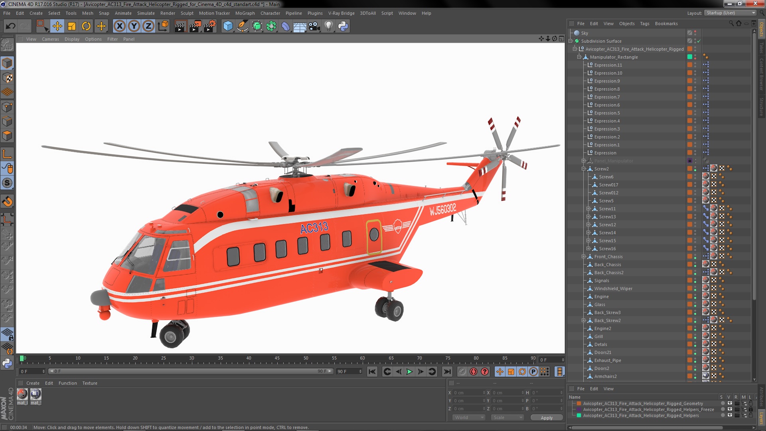Expand the Screw11 tree node
The image size is (766, 431).
[x=588, y=209]
